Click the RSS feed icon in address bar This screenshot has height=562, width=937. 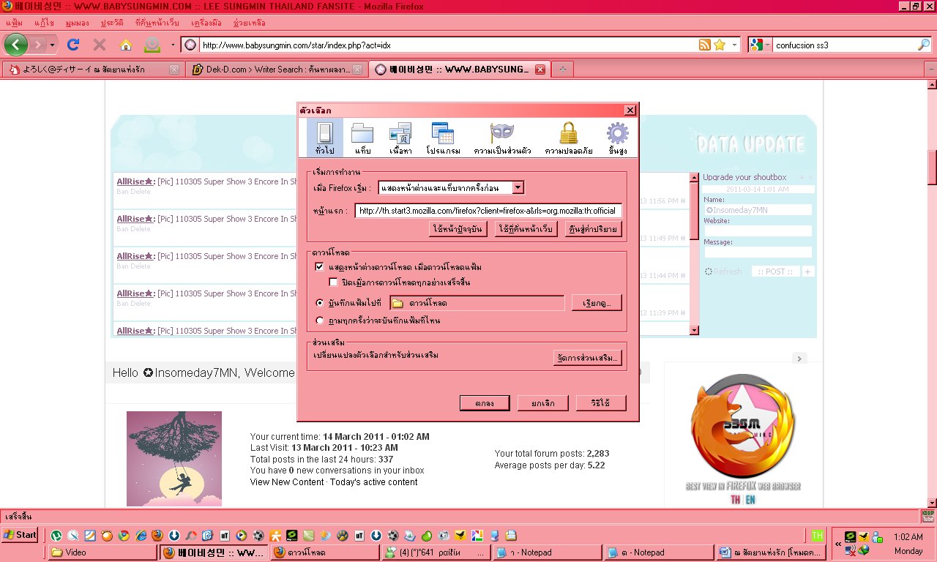tap(704, 45)
